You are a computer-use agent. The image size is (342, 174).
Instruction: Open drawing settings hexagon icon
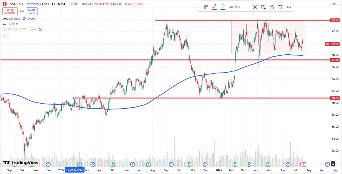[255, 7]
